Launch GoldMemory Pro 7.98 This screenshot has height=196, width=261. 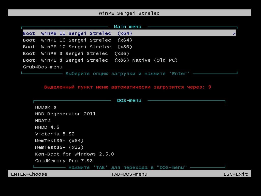click(x=64, y=161)
